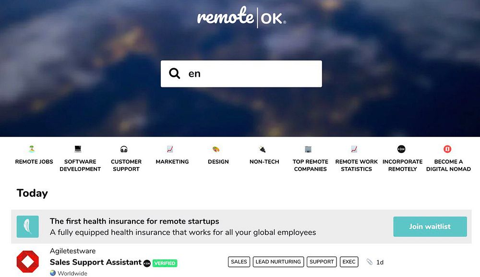Click the chart icon above Marketing

pos(170,149)
